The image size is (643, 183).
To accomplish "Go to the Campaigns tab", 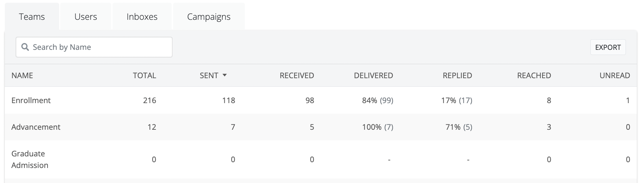I will 209,17.
